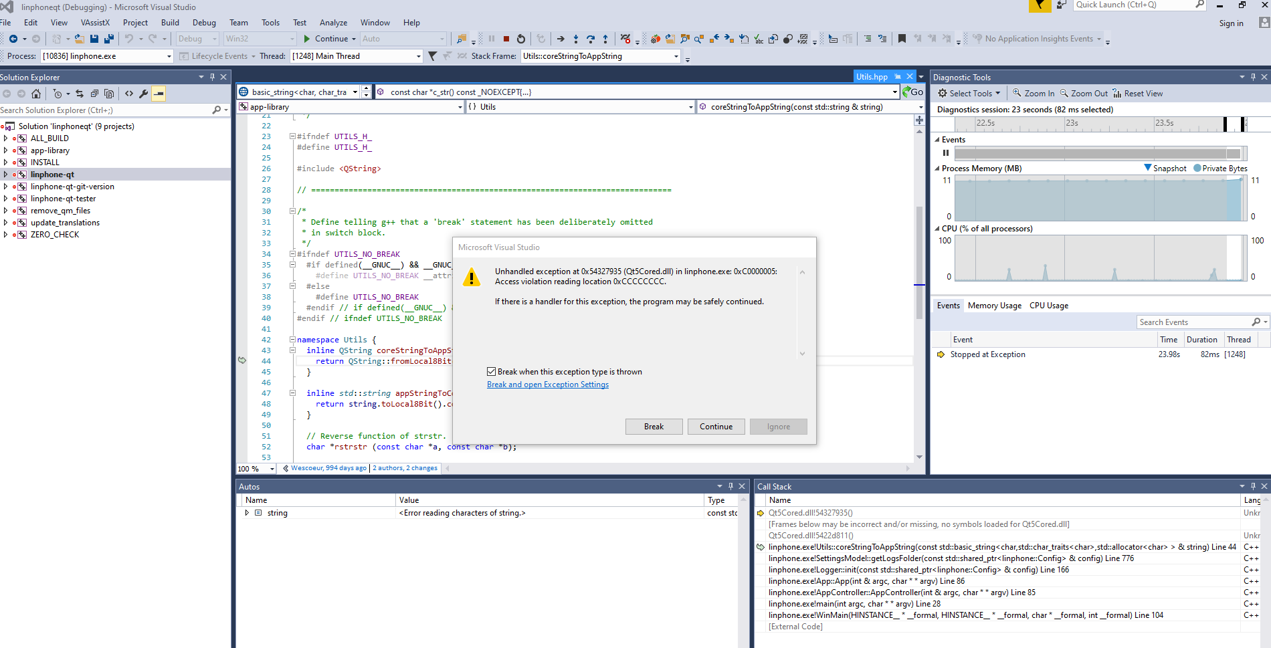Click the Collapse All icon in Solution Explorer
Viewport: 1271px width, 648px height.
(x=94, y=94)
